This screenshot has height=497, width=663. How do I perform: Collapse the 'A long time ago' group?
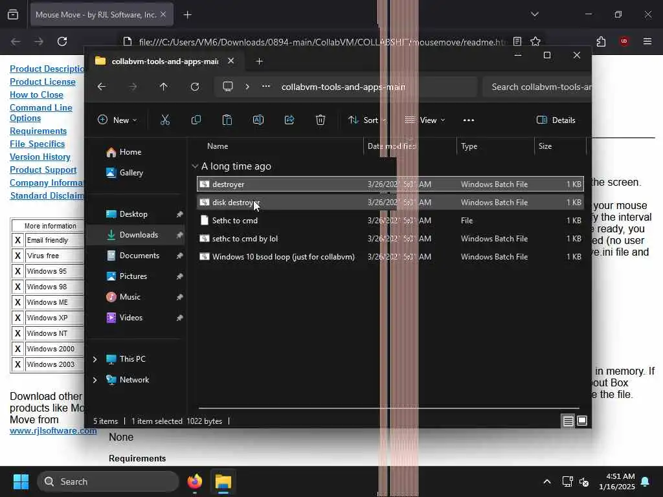(x=195, y=166)
